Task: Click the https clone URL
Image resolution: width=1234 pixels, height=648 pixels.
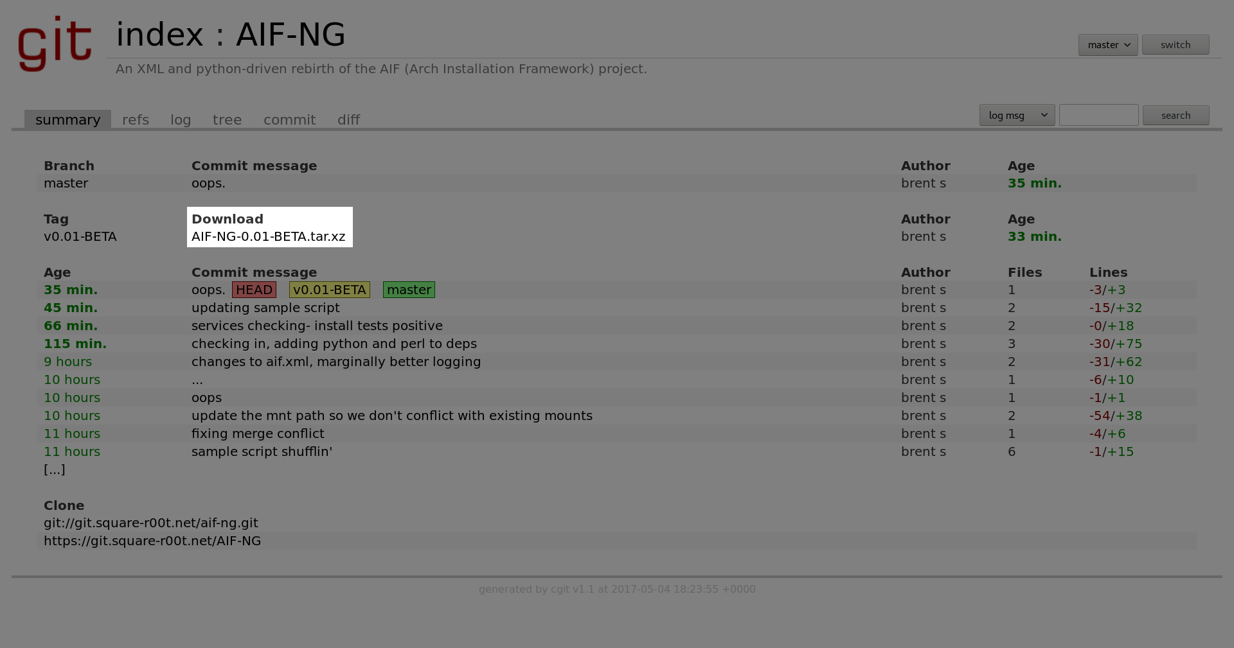Action: tap(152, 541)
